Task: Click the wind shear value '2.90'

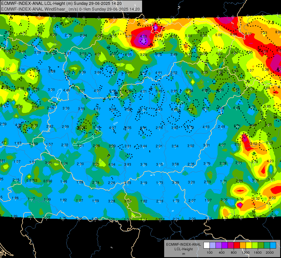Action: point(192,219)
